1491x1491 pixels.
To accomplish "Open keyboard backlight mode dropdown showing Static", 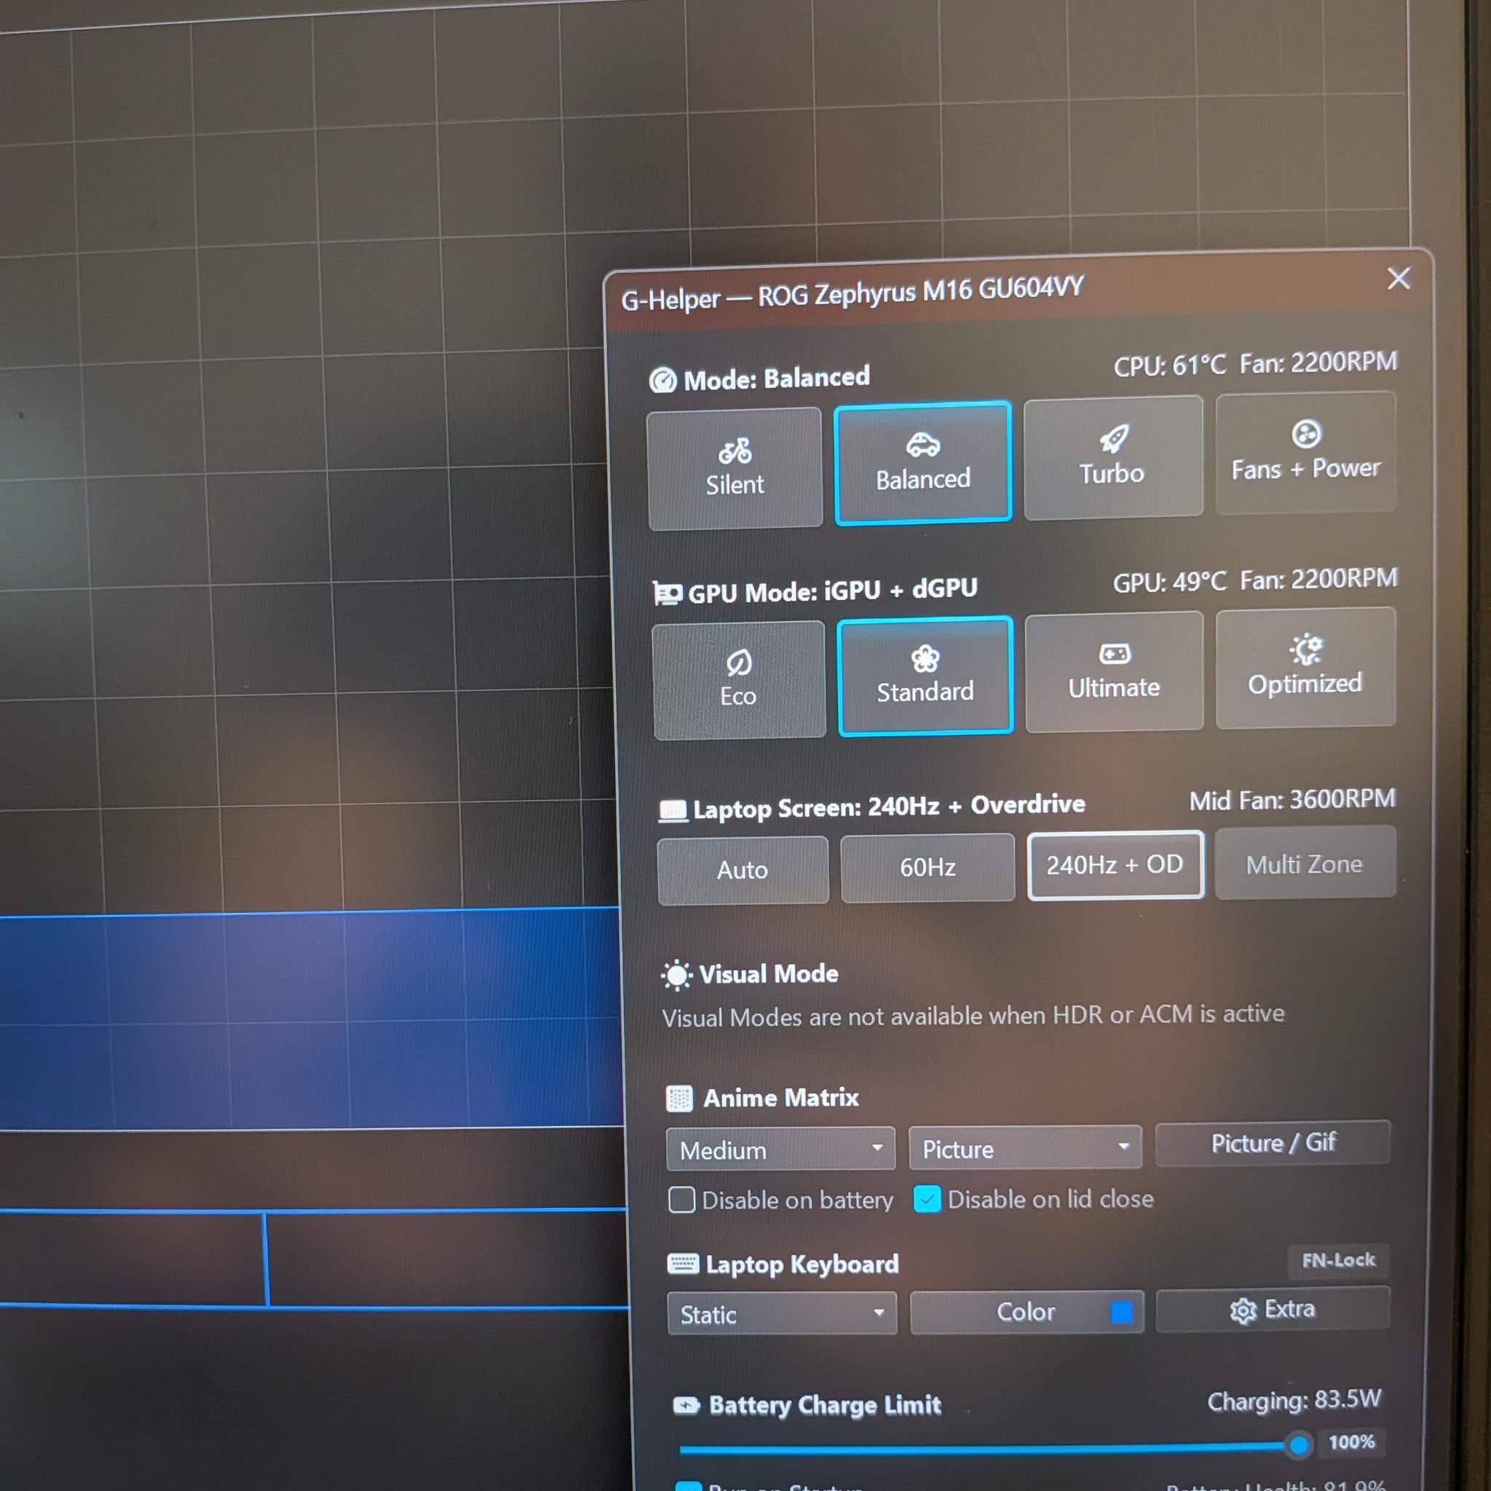I will coord(782,1313).
